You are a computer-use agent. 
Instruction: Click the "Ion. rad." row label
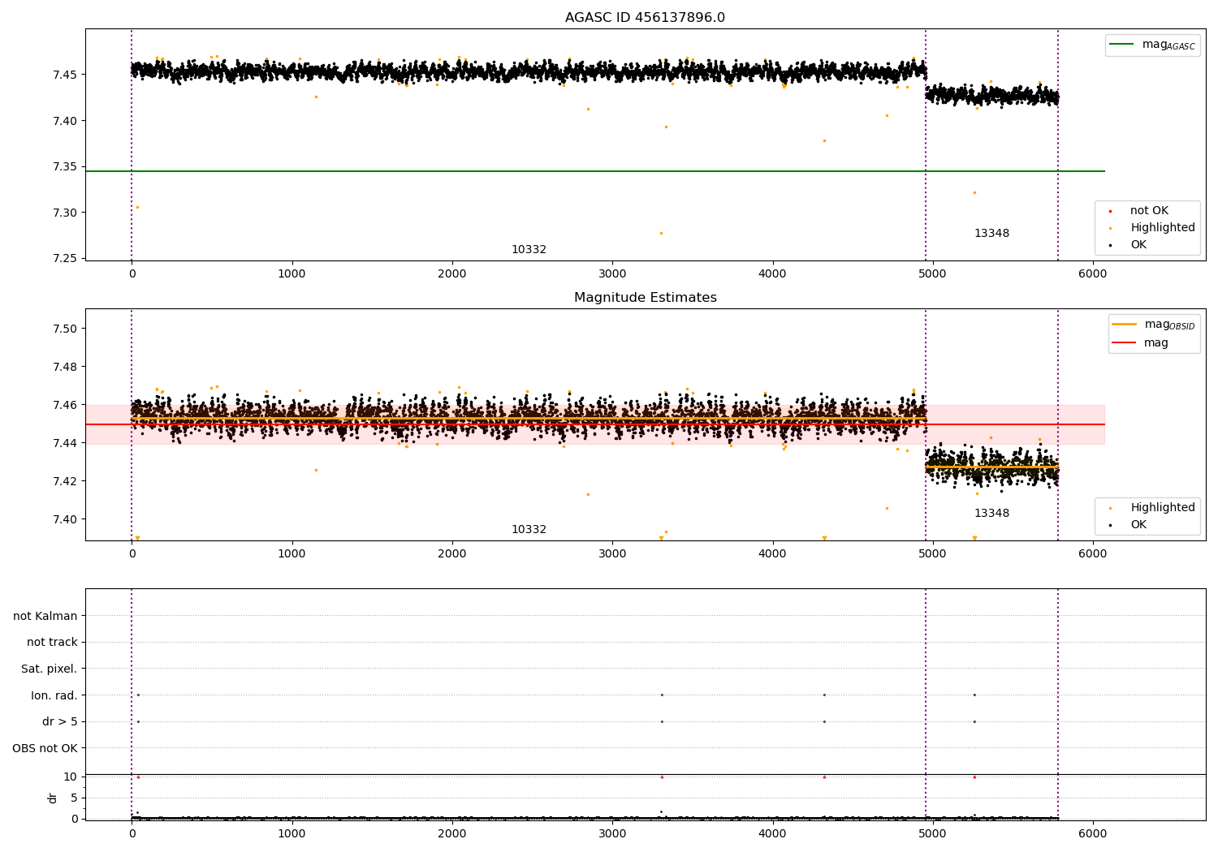click(54, 695)
